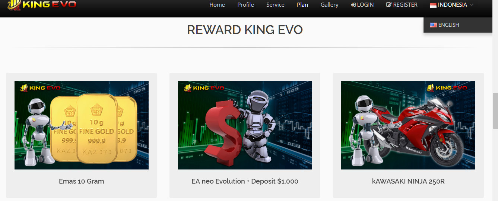Click the King Evo logo in header
Screen dimensions: 498x201
(x=42, y=5)
